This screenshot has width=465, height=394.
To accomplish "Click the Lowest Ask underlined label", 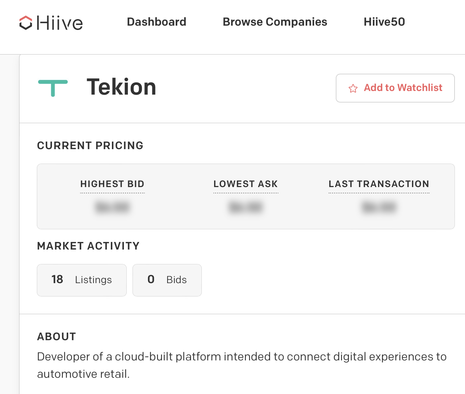I will tap(246, 184).
